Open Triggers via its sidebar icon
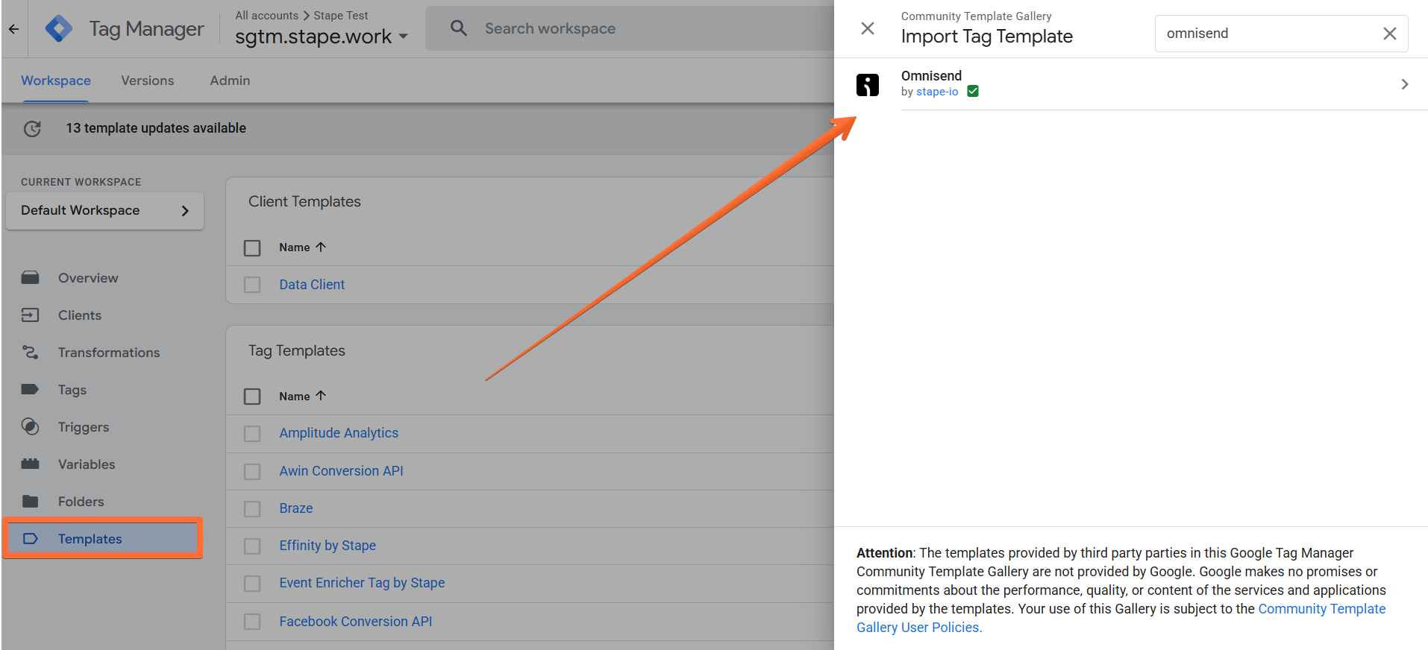 (30, 427)
